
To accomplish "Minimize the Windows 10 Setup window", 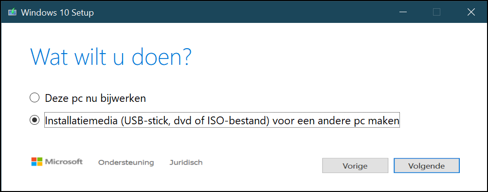I will pos(403,13).
